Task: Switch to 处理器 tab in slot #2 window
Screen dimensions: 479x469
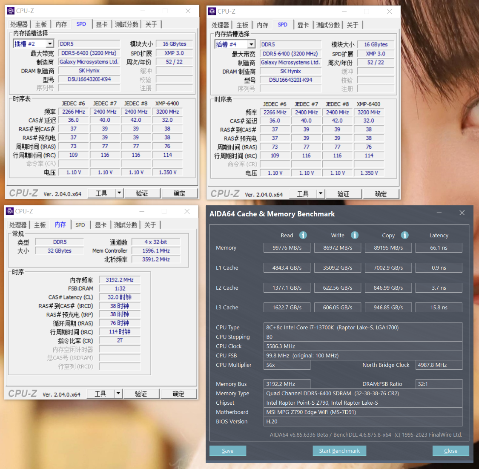Action: [19, 24]
